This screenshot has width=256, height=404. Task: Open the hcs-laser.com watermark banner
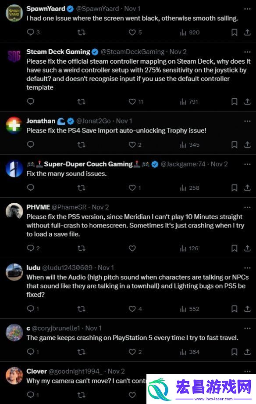201,389
